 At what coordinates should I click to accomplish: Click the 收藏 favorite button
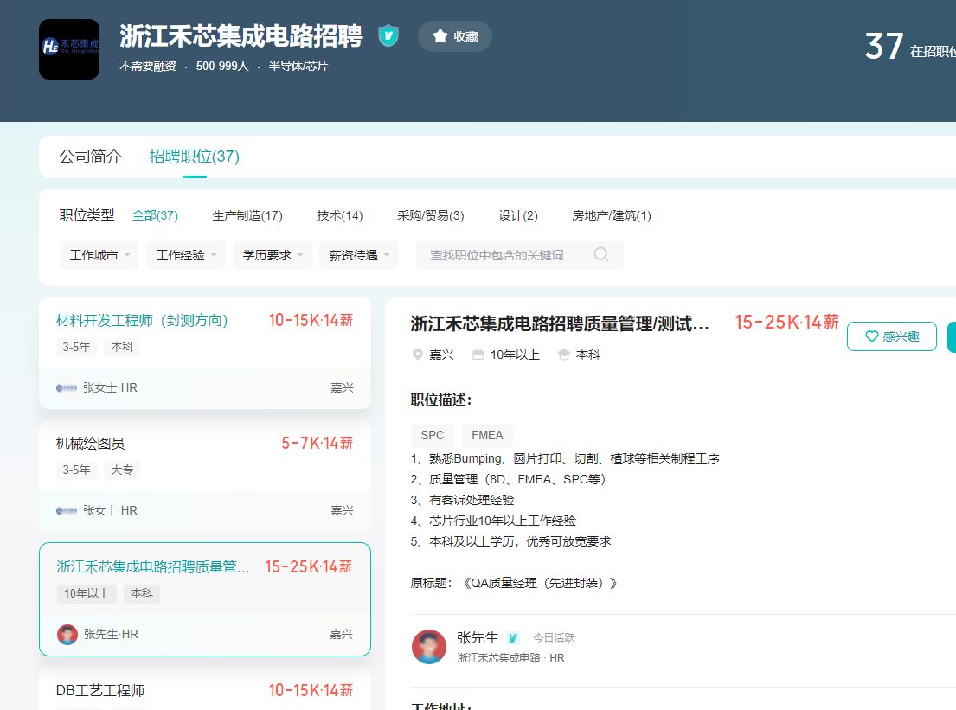455,36
